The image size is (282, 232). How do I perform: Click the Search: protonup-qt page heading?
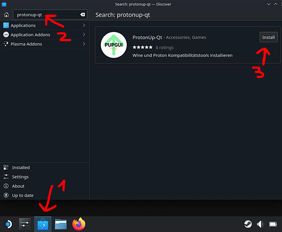coord(123,15)
